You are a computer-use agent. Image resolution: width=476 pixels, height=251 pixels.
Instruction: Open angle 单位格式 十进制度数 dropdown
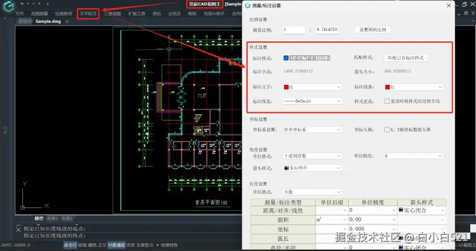coord(312,156)
